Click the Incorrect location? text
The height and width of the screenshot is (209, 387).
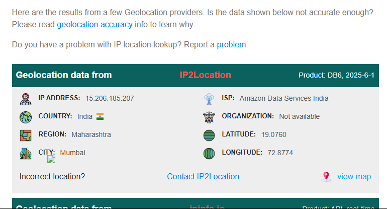[52, 176]
